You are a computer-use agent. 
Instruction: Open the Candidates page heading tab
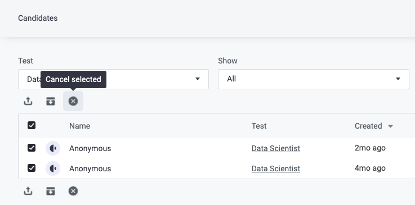(x=38, y=18)
